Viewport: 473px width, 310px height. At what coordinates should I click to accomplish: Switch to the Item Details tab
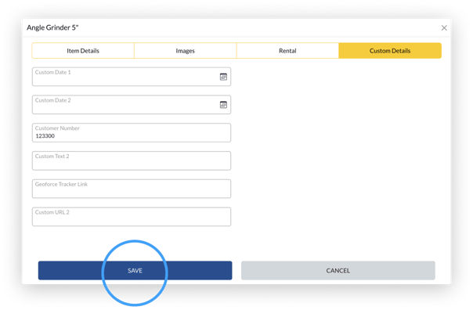click(83, 51)
